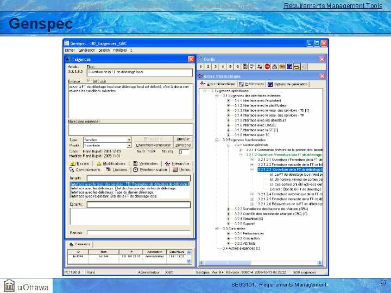Click the Annuler button
The width and height of the screenshot is (391, 293).
[x=183, y=139]
